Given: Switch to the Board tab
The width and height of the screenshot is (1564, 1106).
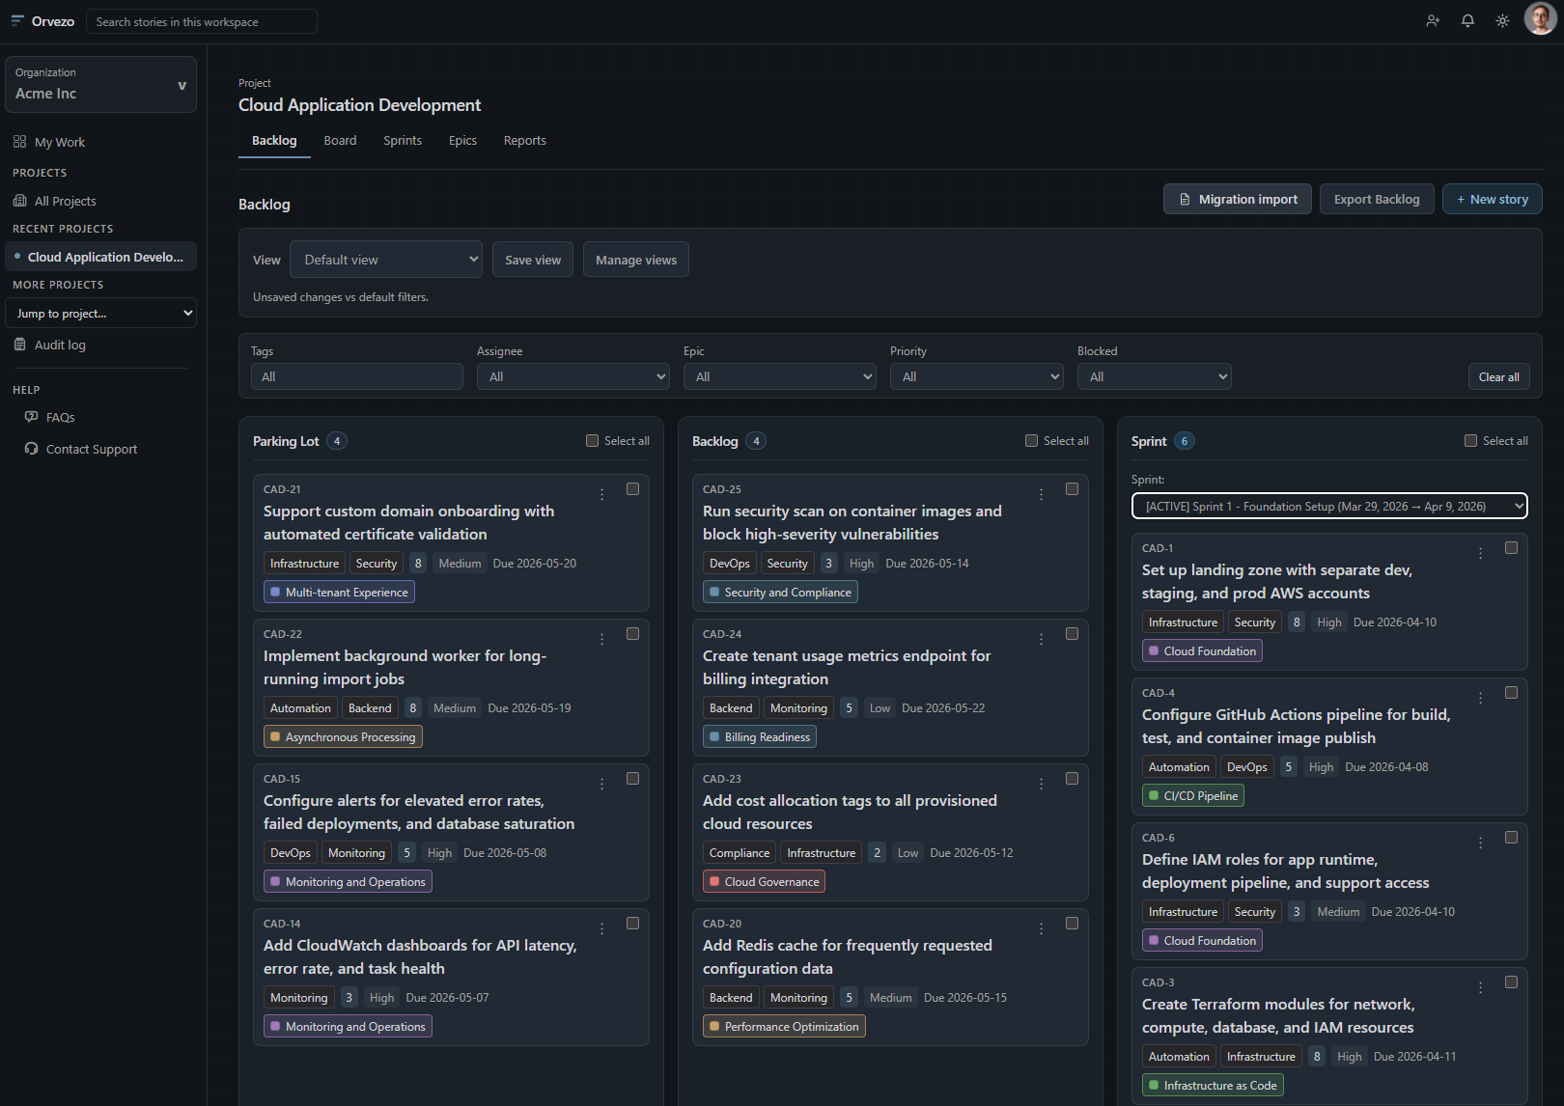Looking at the screenshot, I should [340, 141].
